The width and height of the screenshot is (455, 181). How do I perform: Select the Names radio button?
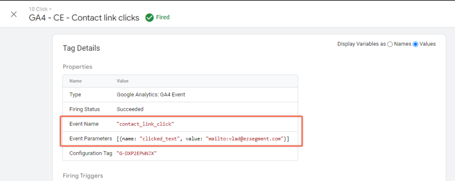point(390,44)
